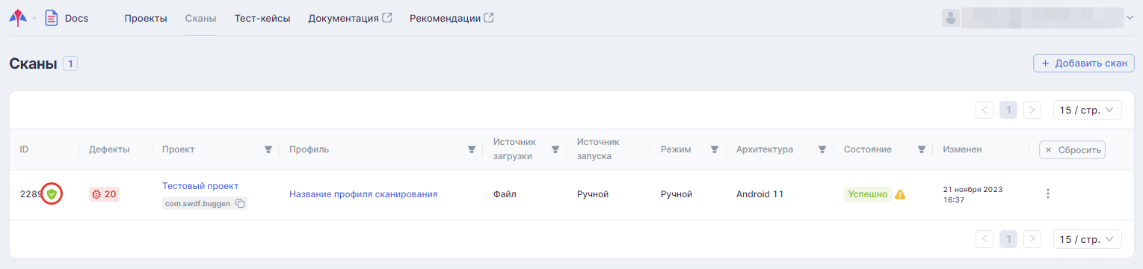Click the defects bug badge showing 20
Viewport: 1143px width, 269px height.
(x=104, y=194)
